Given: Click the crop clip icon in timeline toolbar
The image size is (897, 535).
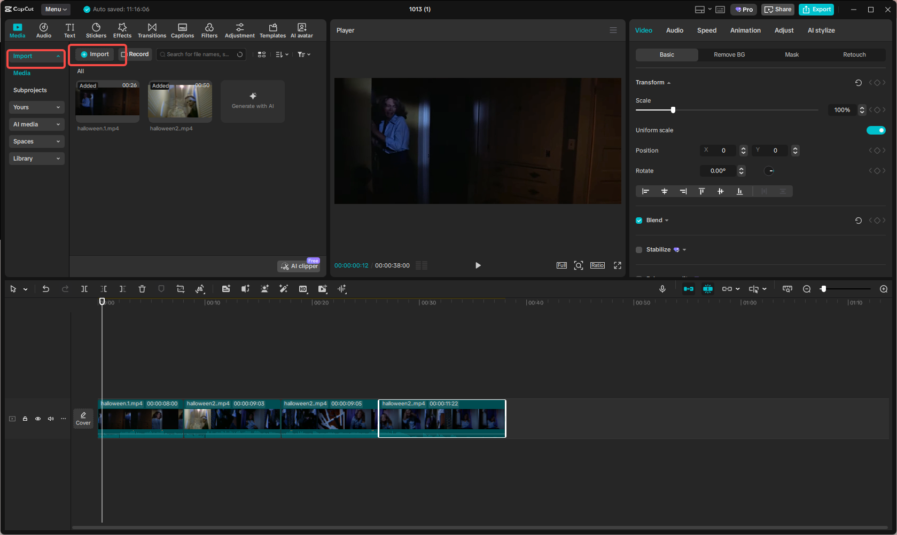Looking at the screenshot, I should click(x=181, y=289).
